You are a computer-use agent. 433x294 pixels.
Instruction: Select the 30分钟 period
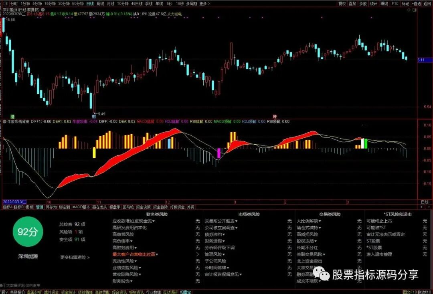pyautogui.click(x=64, y=4)
